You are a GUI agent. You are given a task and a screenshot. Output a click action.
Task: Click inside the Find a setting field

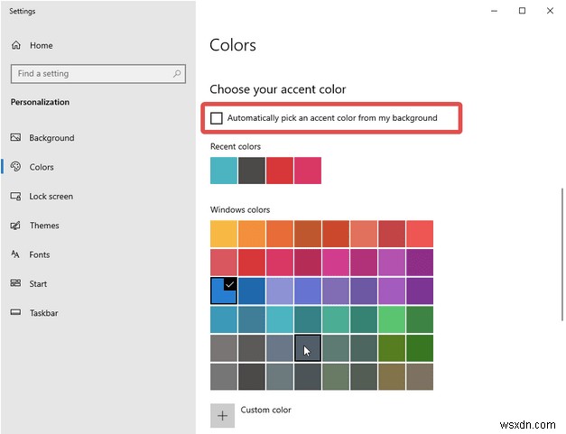click(x=90, y=74)
